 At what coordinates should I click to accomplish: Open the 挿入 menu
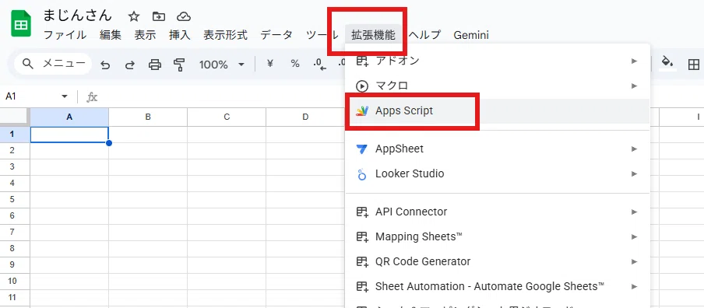click(180, 35)
